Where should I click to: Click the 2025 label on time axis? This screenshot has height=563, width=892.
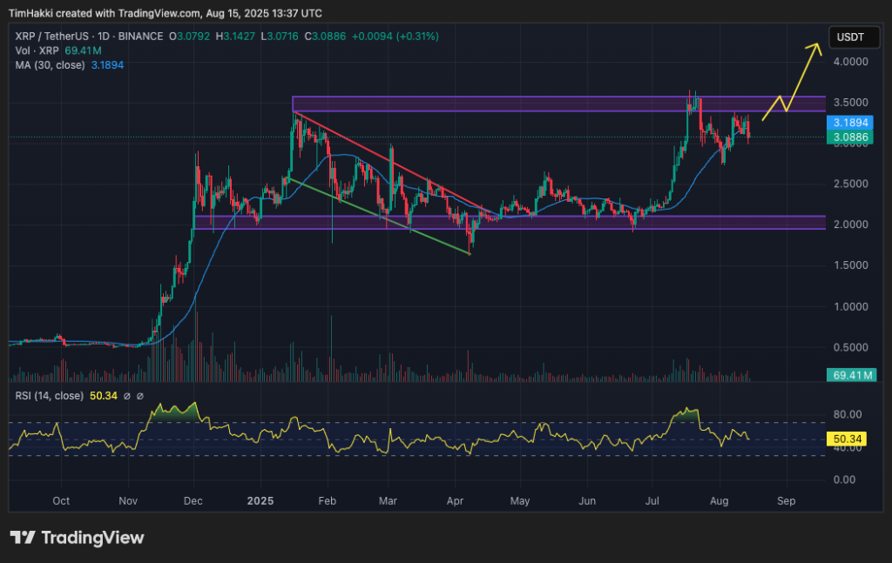click(x=260, y=501)
